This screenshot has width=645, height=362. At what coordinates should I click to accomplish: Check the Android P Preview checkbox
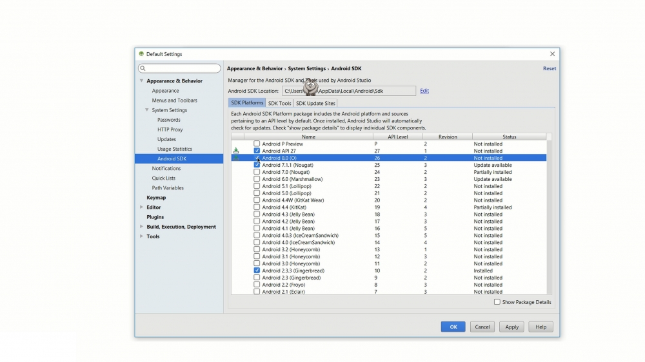257,144
